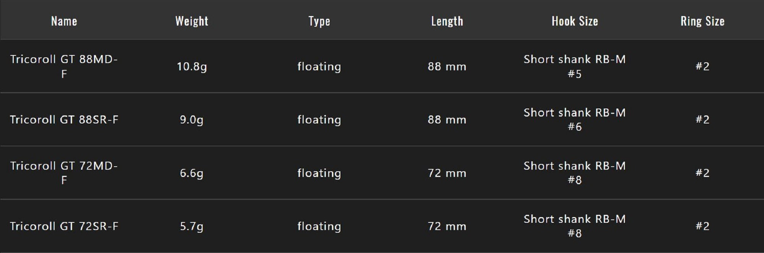Screen dimensions: 764x253
Task: Select the Tricoroll GT 72MD-F name cell
Action: [64, 173]
